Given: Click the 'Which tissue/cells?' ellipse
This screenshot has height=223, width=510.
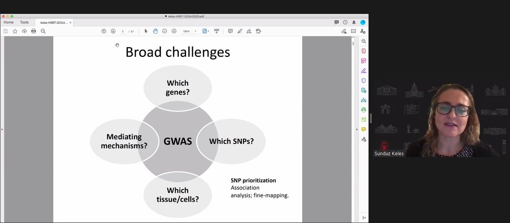Looking at the screenshot, I should coord(178,195).
